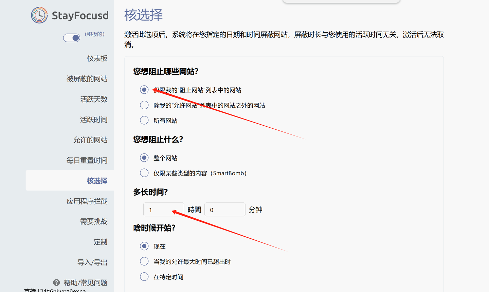
Task: Click the hours input field
Action: point(164,209)
